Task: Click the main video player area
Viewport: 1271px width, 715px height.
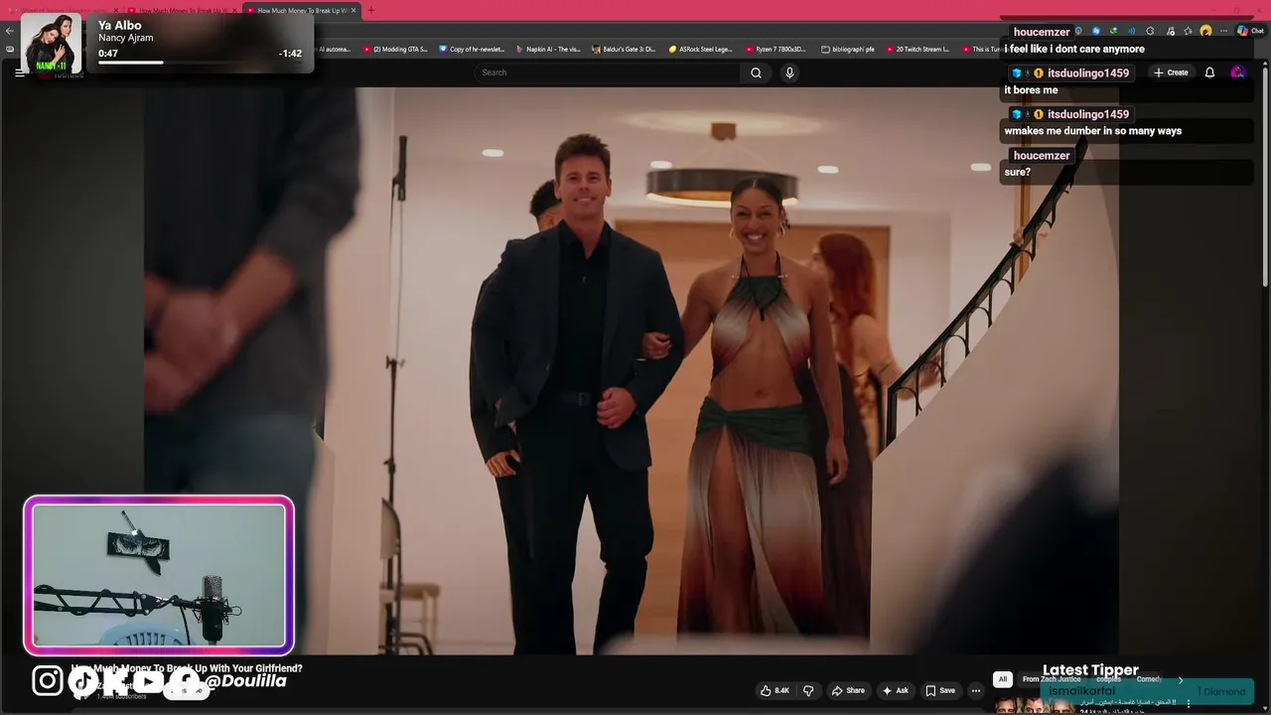Action: click(x=632, y=370)
